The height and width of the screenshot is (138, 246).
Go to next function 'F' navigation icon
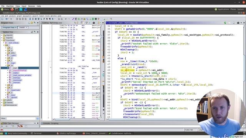44,19
